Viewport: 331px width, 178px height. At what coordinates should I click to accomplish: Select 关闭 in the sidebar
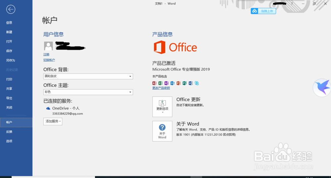(x=16, y=108)
